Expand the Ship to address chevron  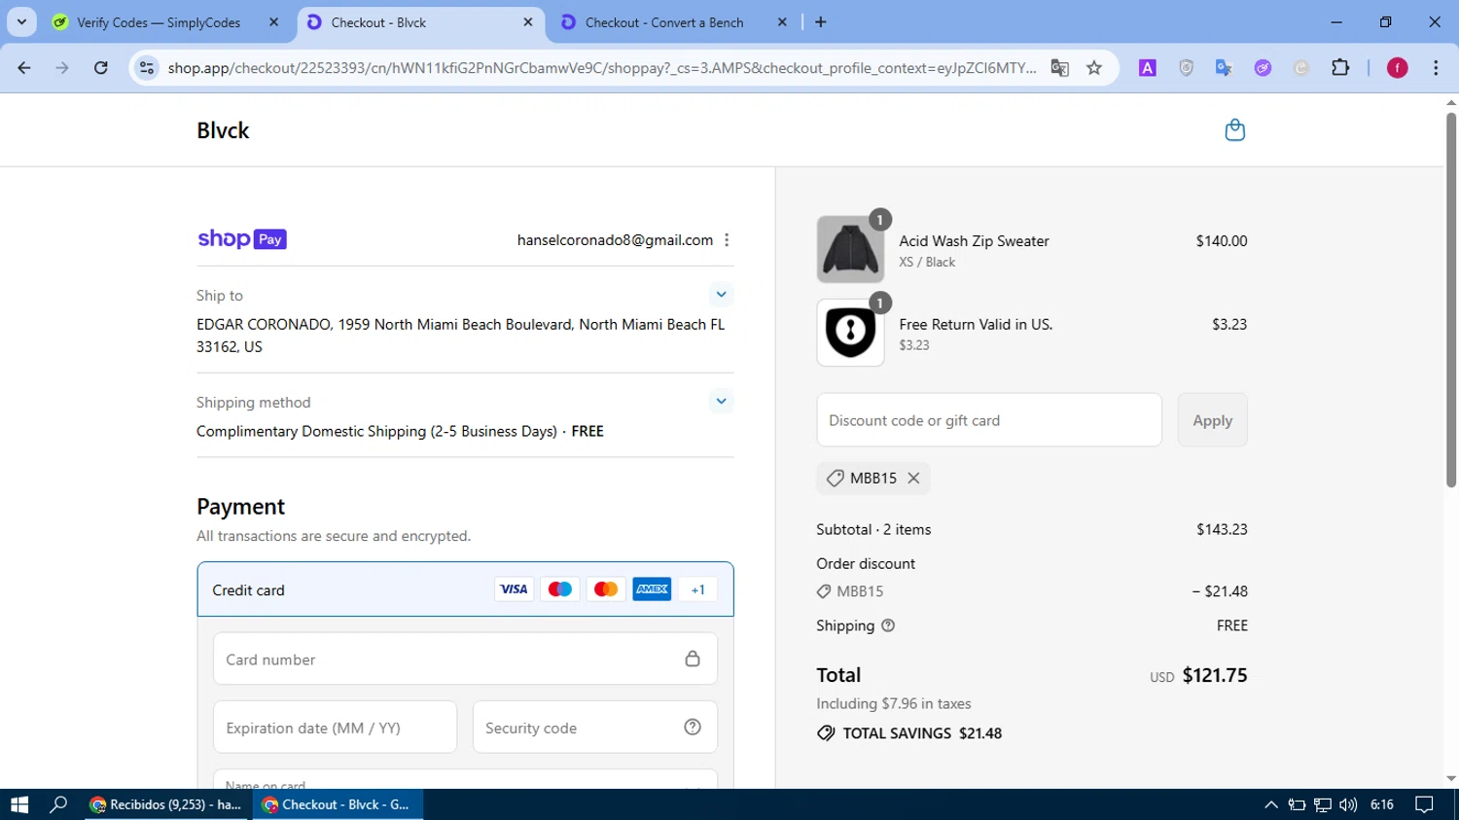pyautogui.click(x=721, y=295)
